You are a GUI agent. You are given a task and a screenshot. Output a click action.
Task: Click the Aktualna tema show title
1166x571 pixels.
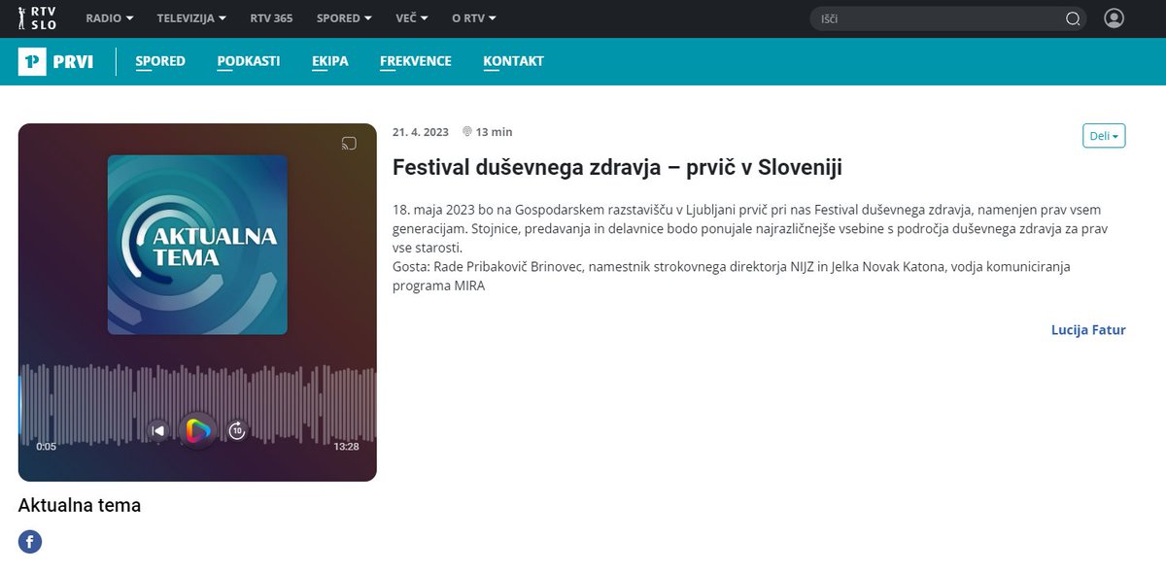click(x=80, y=505)
